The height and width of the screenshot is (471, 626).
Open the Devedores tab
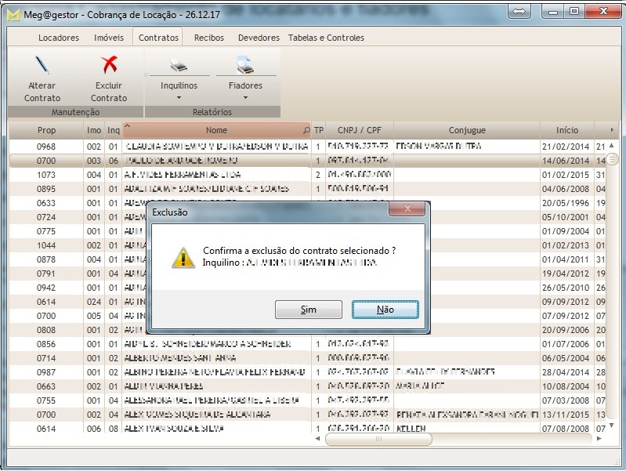[x=259, y=38]
